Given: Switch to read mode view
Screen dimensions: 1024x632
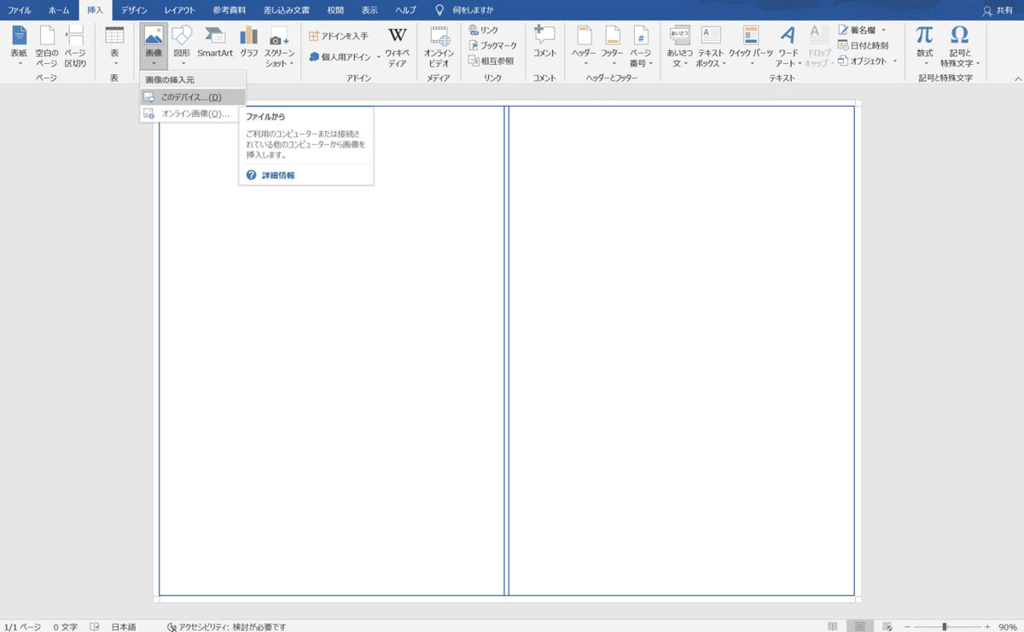Looking at the screenshot, I should [833, 626].
